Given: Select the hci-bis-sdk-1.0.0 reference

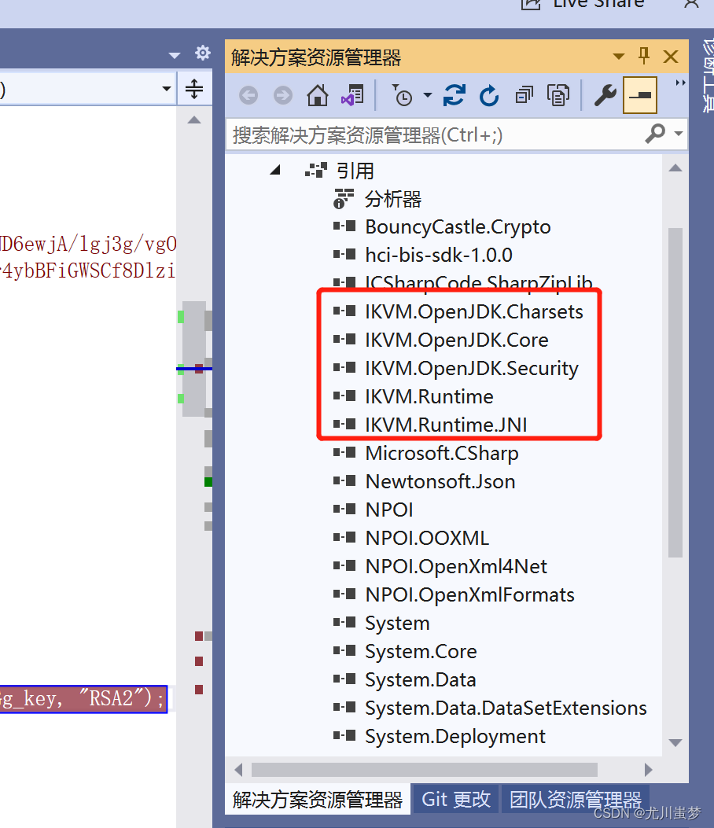Looking at the screenshot, I should [x=439, y=256].
